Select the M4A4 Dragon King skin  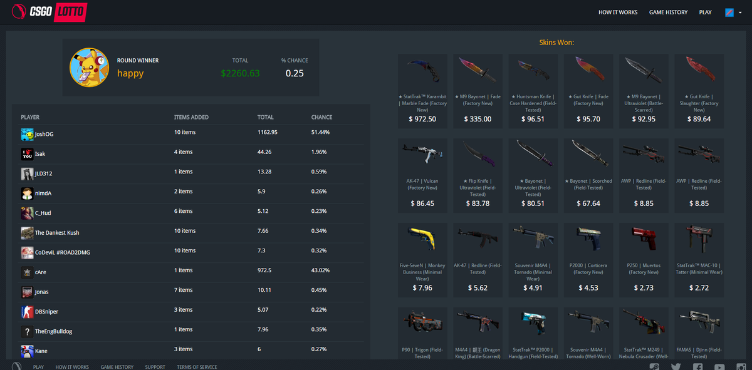478,333
